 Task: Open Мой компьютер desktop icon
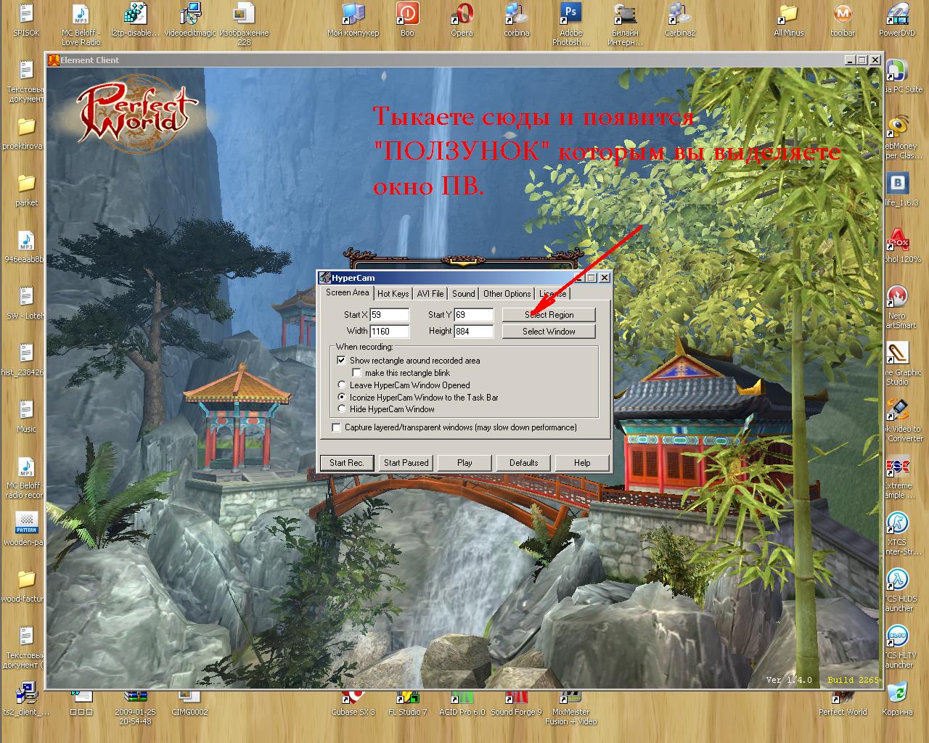353,20
